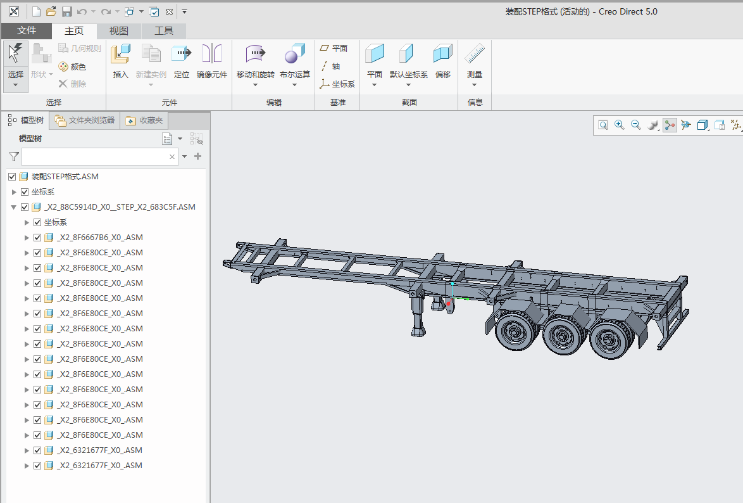Click the 偏移 offset section icon
The height and width of the screenshot is (503, 743).
(442, 54)
